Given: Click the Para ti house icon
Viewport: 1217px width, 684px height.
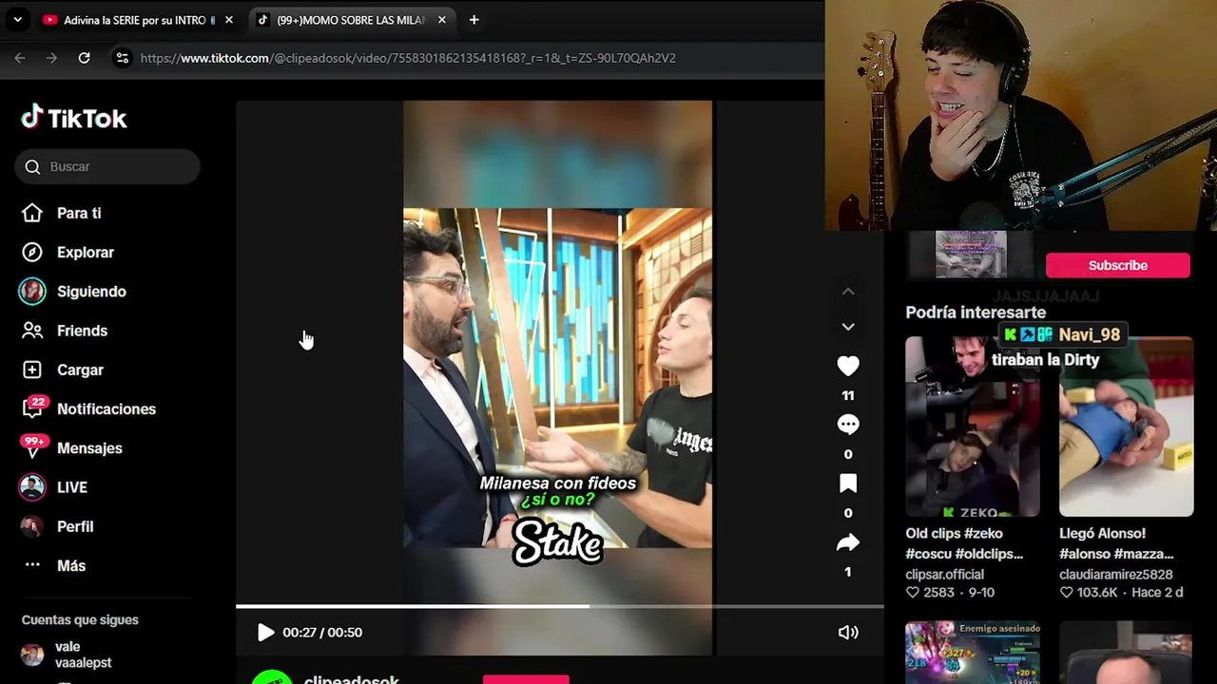Looking at the screenshot, I should (32, 213).
